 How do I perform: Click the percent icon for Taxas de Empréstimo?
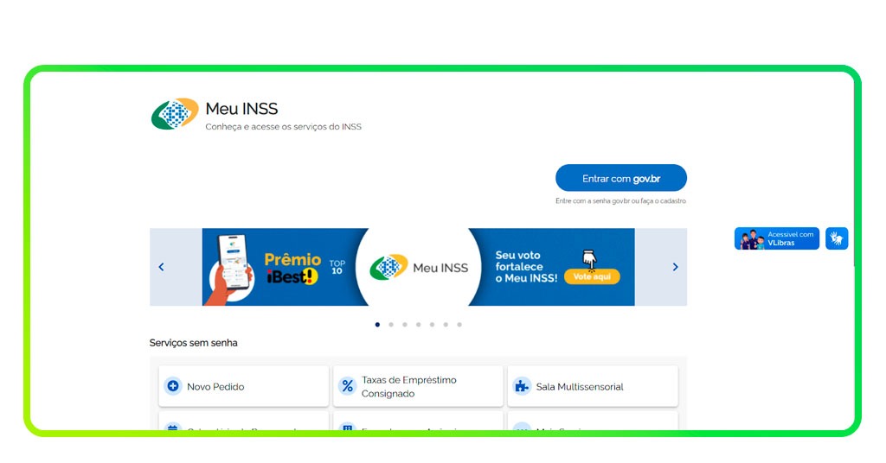click(348, 386)
